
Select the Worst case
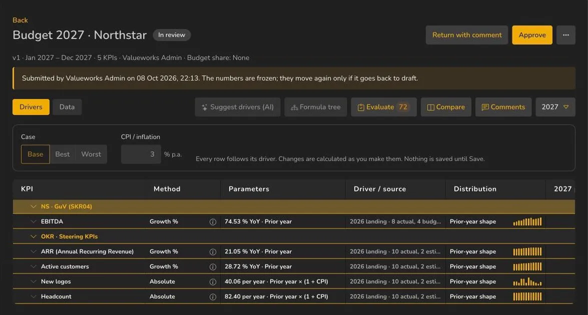(x=91, y=154)
